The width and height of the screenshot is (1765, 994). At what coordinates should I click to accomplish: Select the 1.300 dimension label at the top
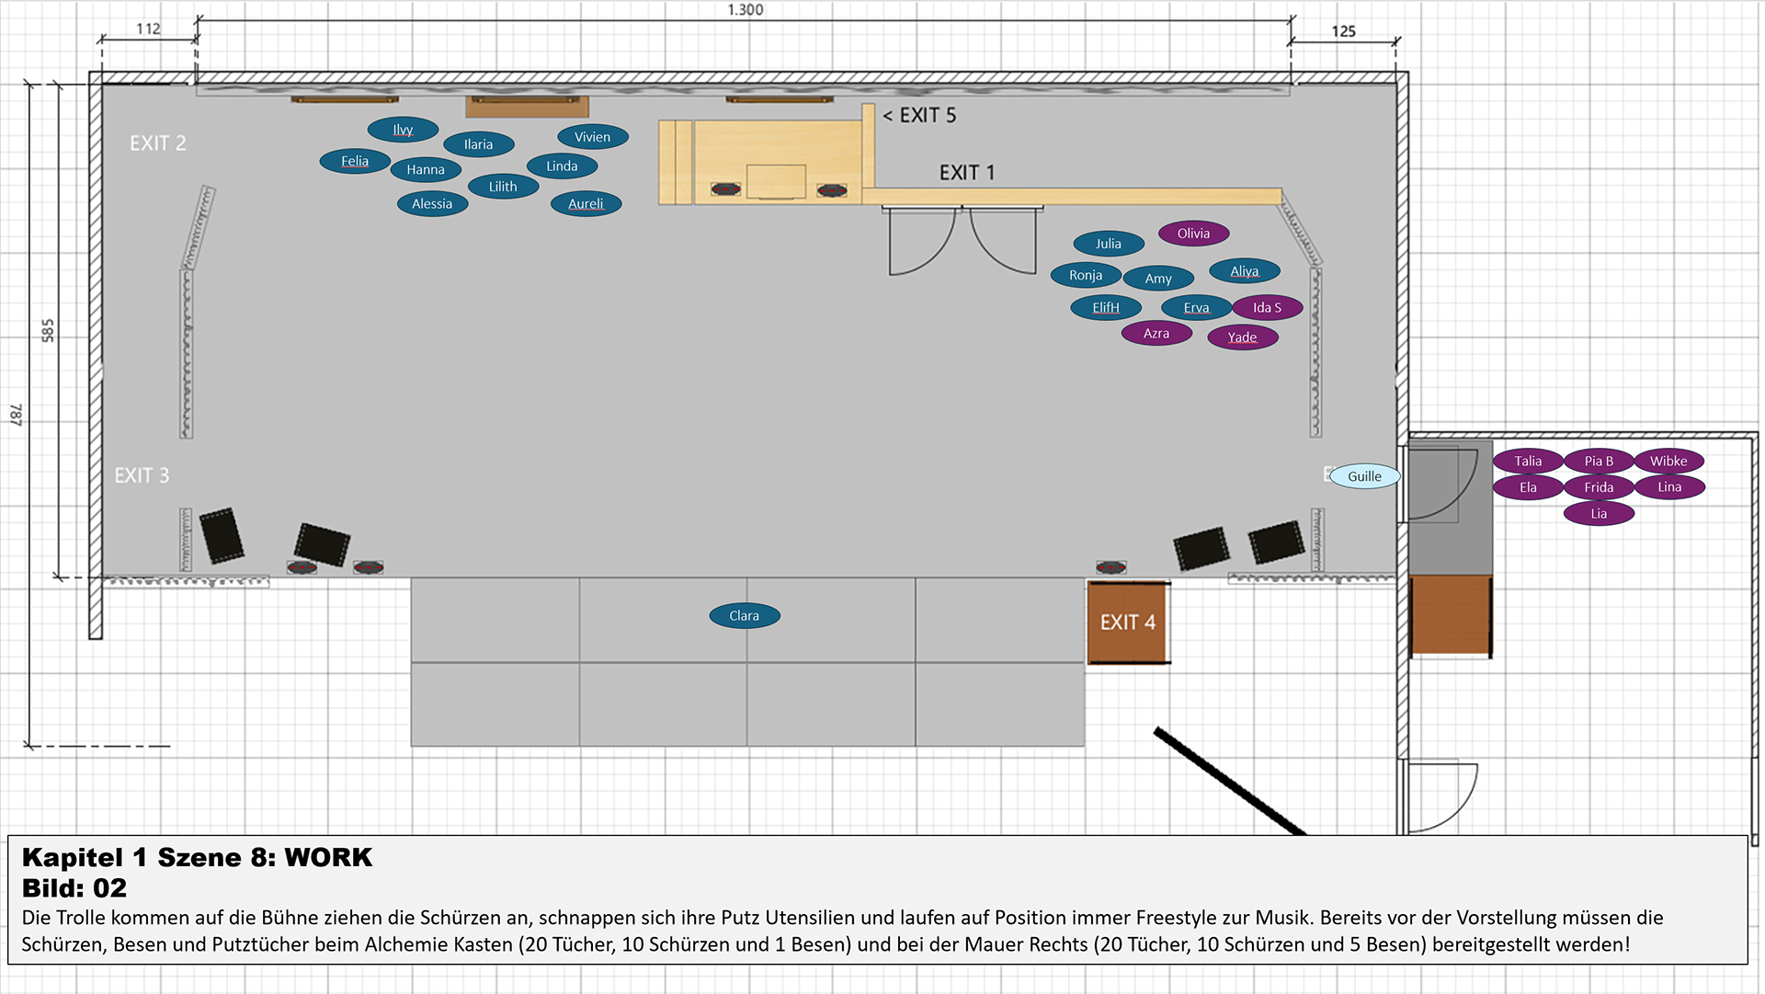pos(745,10)
